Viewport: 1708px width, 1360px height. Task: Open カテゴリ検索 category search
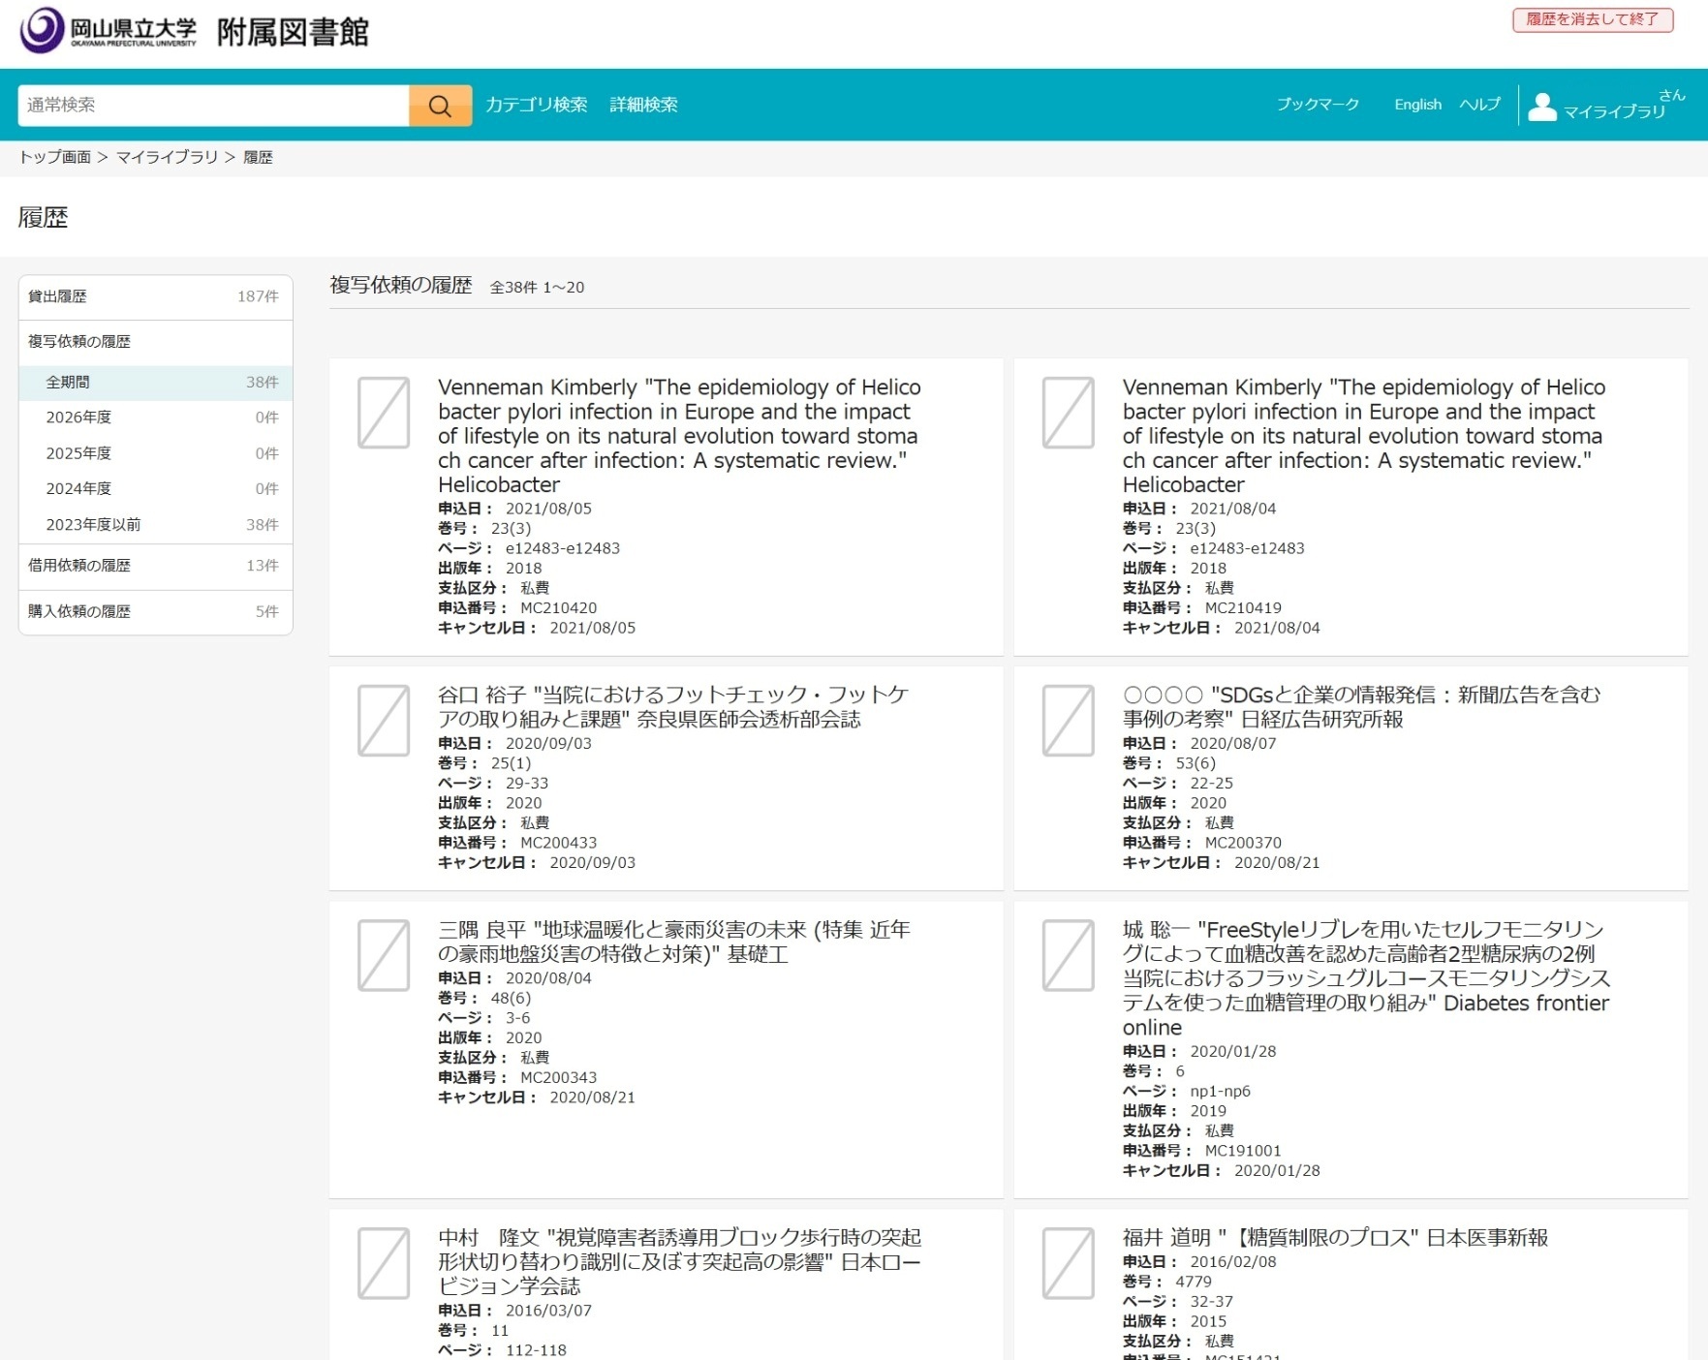[536, 105]
